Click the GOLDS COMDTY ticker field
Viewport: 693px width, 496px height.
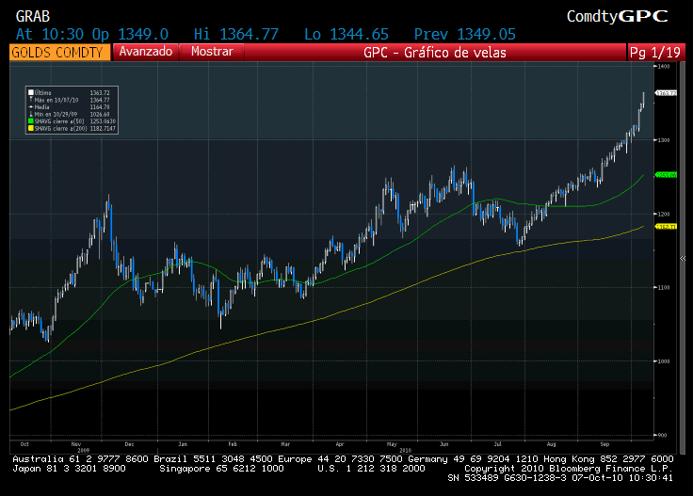tap(60, 53)
